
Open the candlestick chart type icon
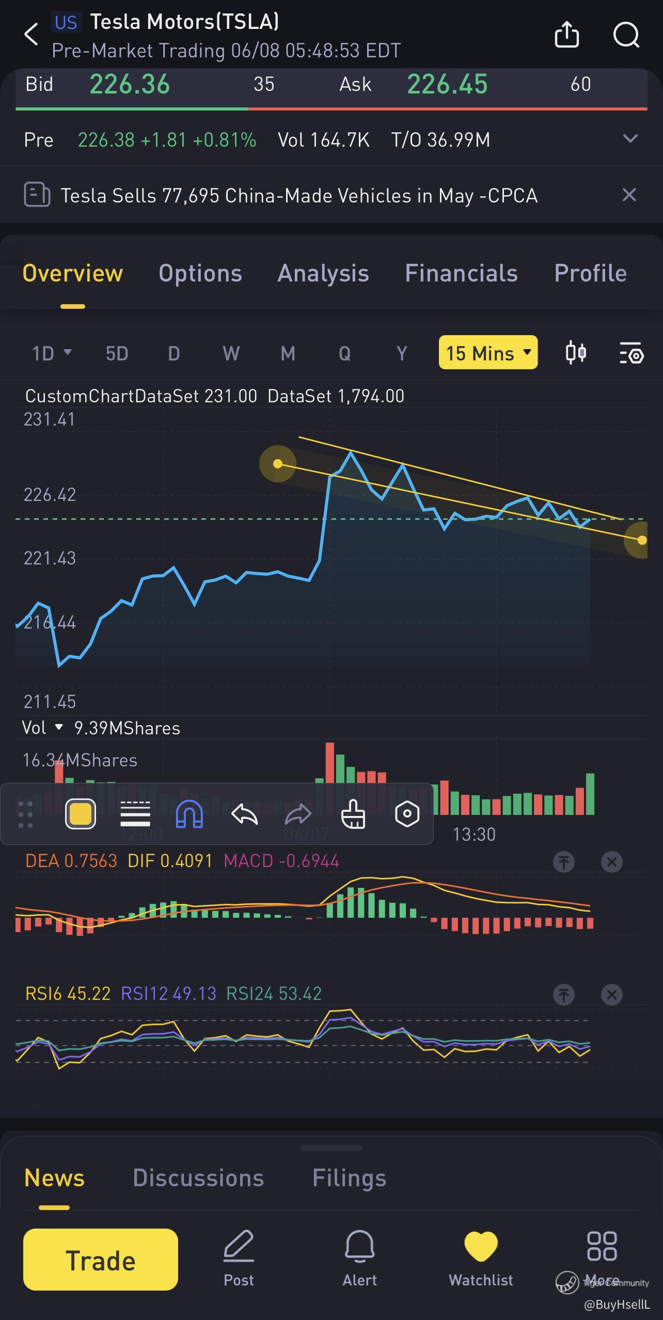(575, 353)
